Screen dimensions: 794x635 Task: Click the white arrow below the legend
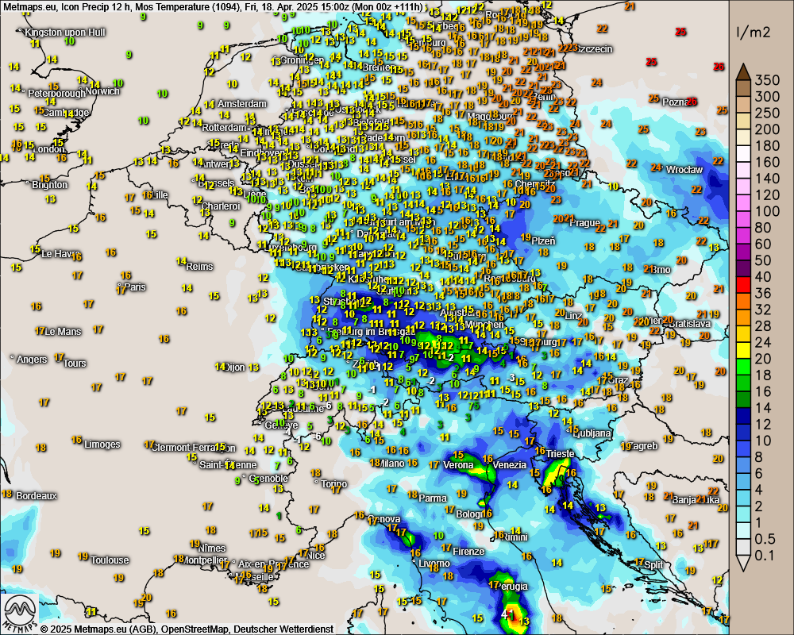742,563
